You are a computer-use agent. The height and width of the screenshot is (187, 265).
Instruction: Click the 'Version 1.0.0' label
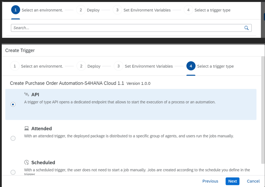(x=138, y=83)
